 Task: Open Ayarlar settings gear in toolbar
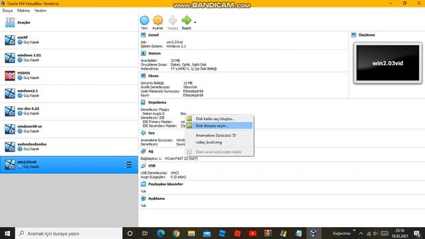point(158,21)
